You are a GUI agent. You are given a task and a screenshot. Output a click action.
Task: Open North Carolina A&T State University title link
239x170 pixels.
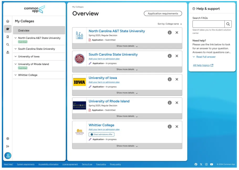click(117, 31)
